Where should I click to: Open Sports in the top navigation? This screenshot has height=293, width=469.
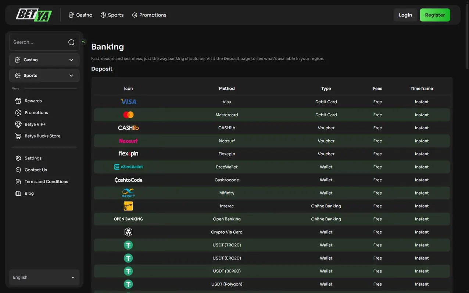112,15
